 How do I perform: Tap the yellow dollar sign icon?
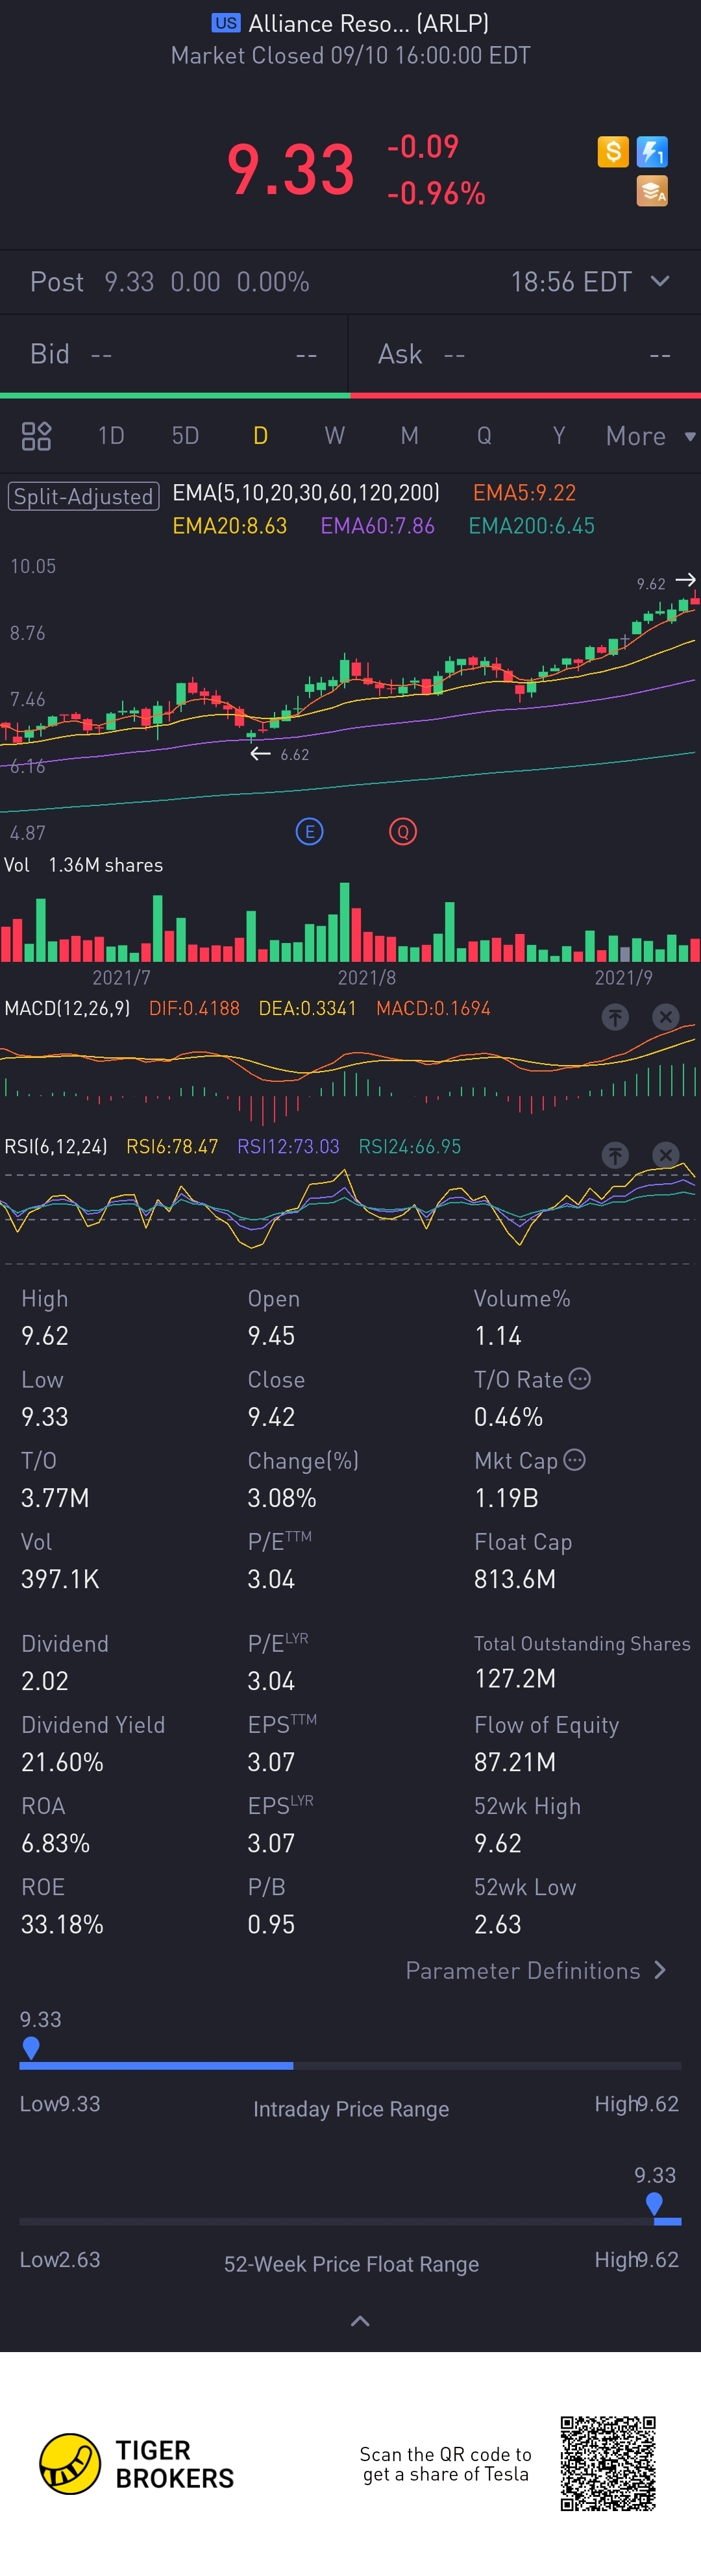tap(612, 152)
